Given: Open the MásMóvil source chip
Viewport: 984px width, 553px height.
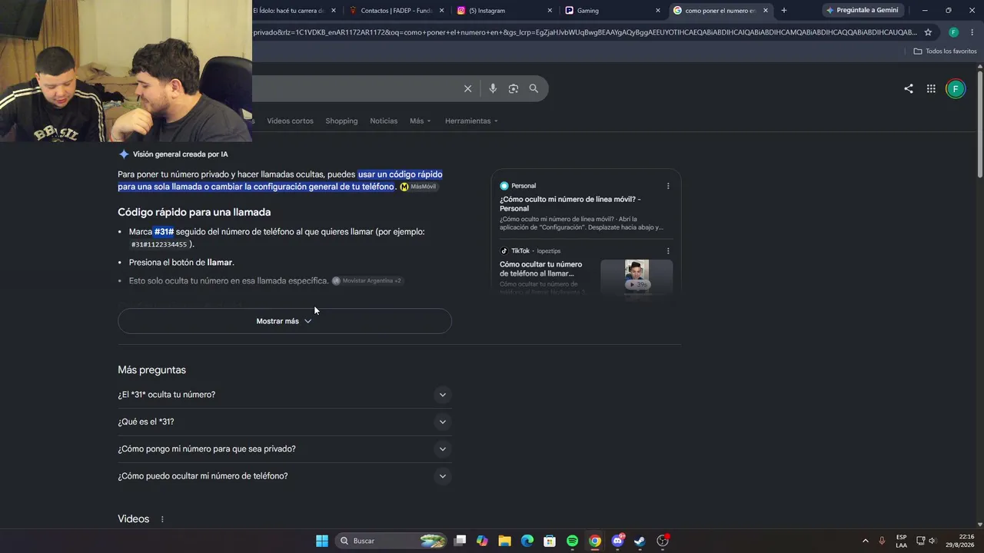Looking at the screenshot, I should coord(418,187).
